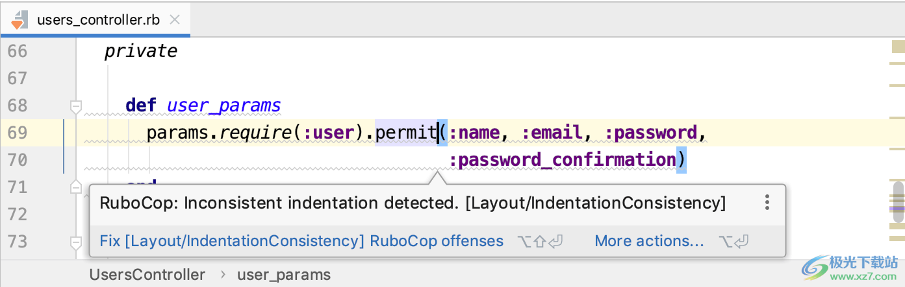The height and width of the screenshot is (287, 905).
Task: Open the More actions... link
Action: [649, 241]
